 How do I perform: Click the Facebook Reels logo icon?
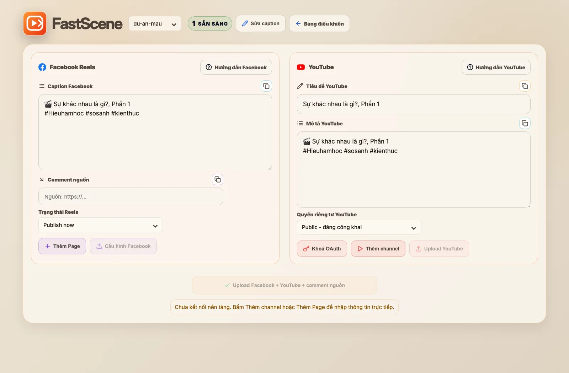(x=42, y=67)
